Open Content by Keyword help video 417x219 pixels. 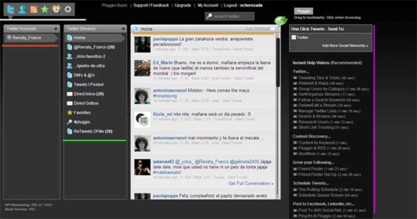[323, 143]
